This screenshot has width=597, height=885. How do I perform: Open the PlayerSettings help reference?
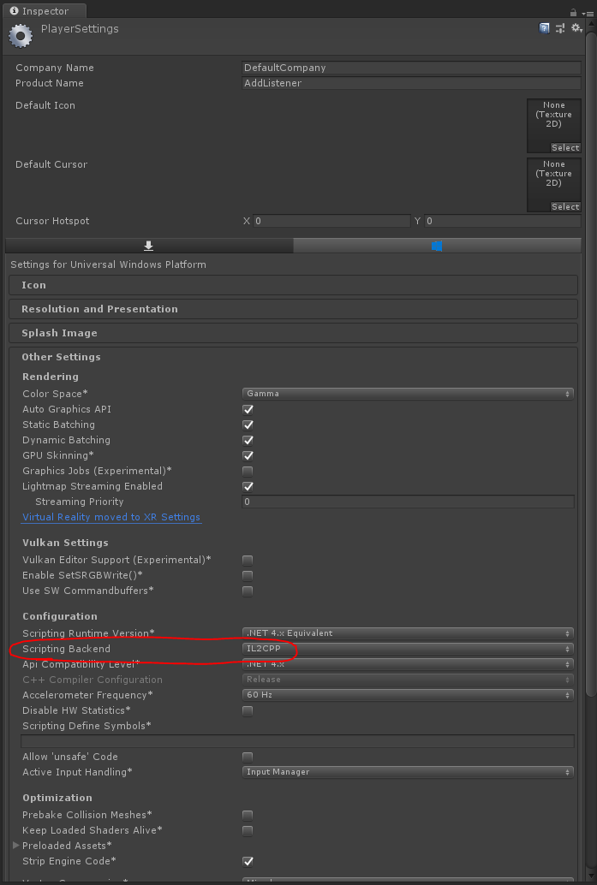(544, 28)
